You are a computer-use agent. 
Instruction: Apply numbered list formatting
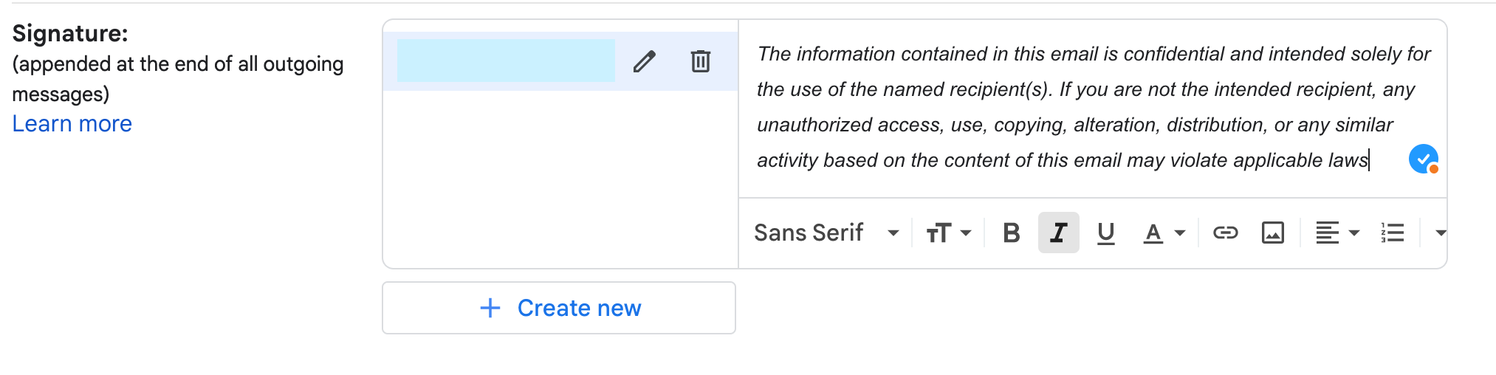point(1392,233)
